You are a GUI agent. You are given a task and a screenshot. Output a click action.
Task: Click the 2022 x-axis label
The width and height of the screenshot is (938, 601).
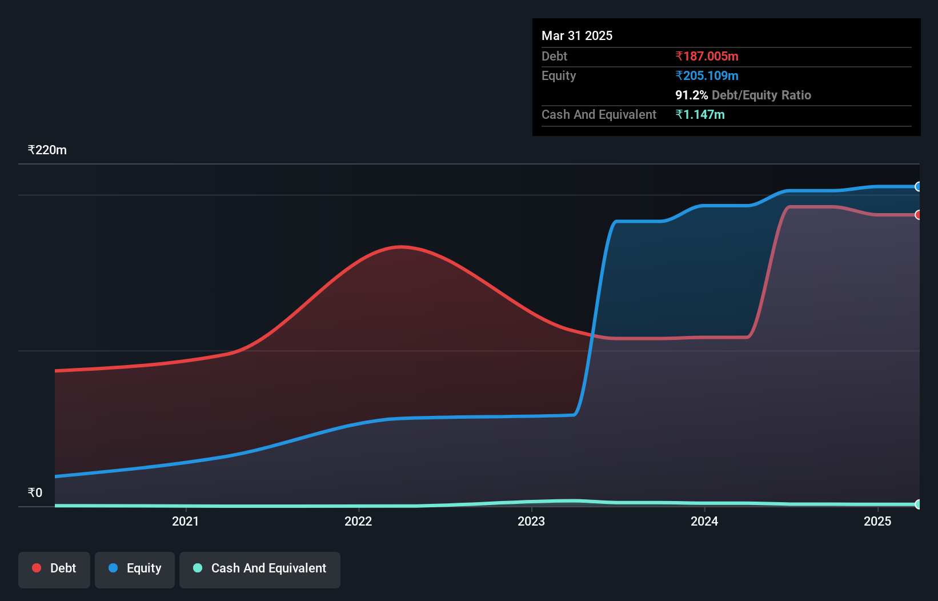[x=358, y=521]
